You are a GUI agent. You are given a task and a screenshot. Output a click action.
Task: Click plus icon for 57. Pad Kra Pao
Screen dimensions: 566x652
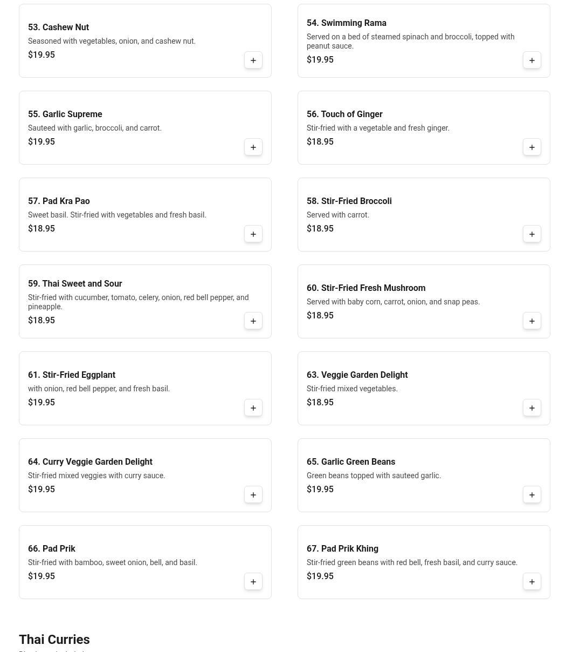click(253, 234)
